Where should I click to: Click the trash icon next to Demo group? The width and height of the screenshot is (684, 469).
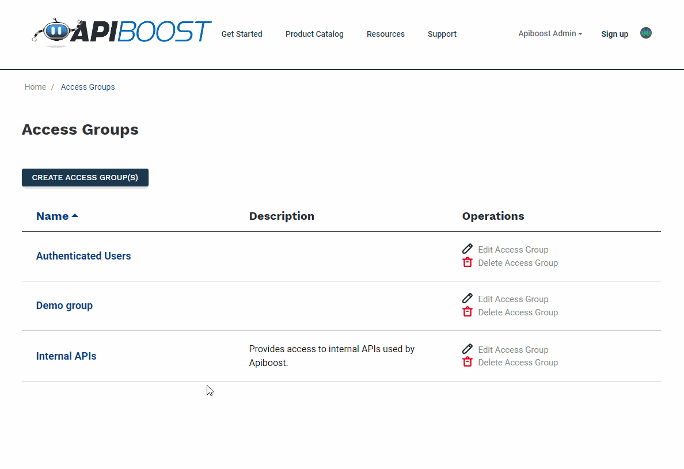point(467,311)
